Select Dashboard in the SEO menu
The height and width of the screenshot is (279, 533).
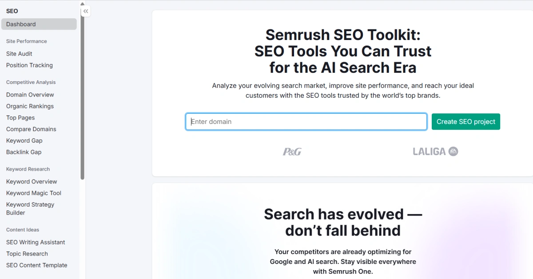point(20,24)
